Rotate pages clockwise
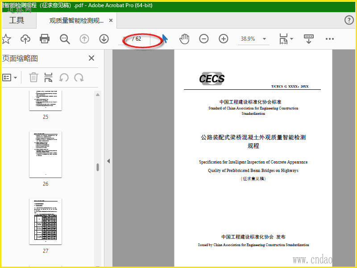The height and width of the screenshot is (268, 357). 79,77
